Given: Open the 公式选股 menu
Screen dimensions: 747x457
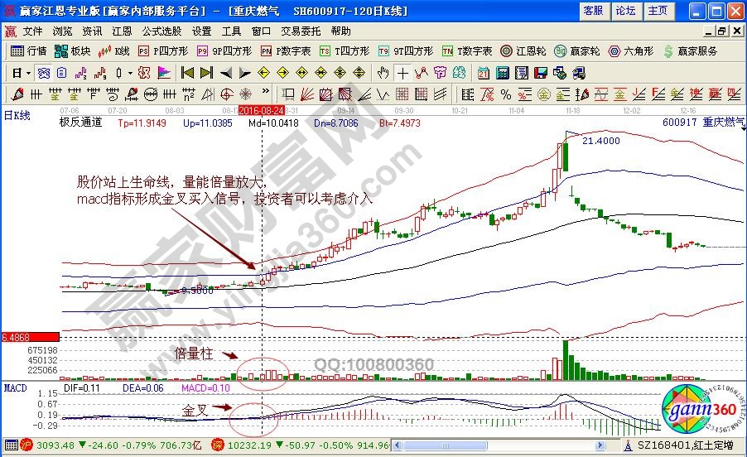Looking at the screenshot, I should [x=161, y=31].
